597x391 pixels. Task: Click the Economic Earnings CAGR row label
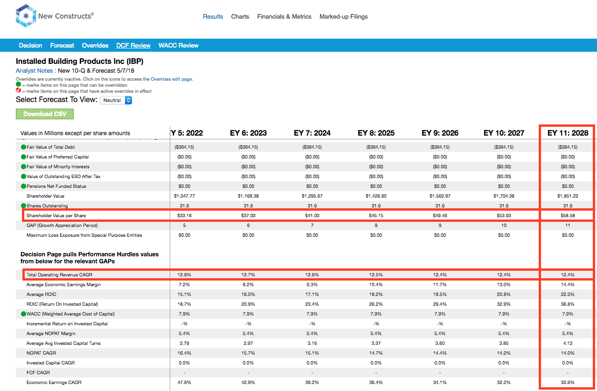click(54, 382)
